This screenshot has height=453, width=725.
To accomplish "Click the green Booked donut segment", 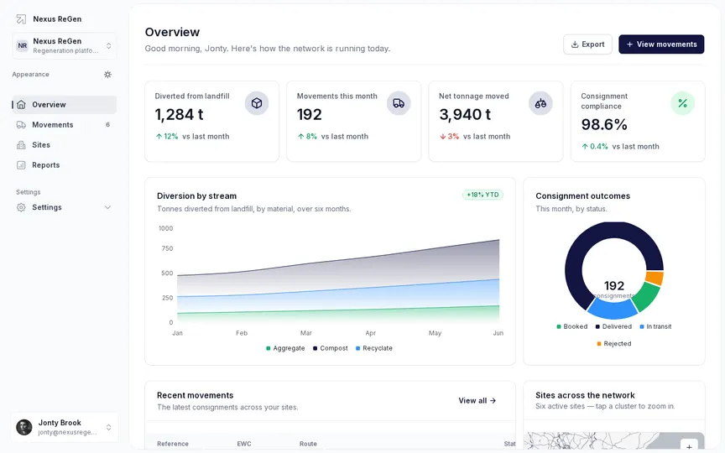I will (647, 296).
